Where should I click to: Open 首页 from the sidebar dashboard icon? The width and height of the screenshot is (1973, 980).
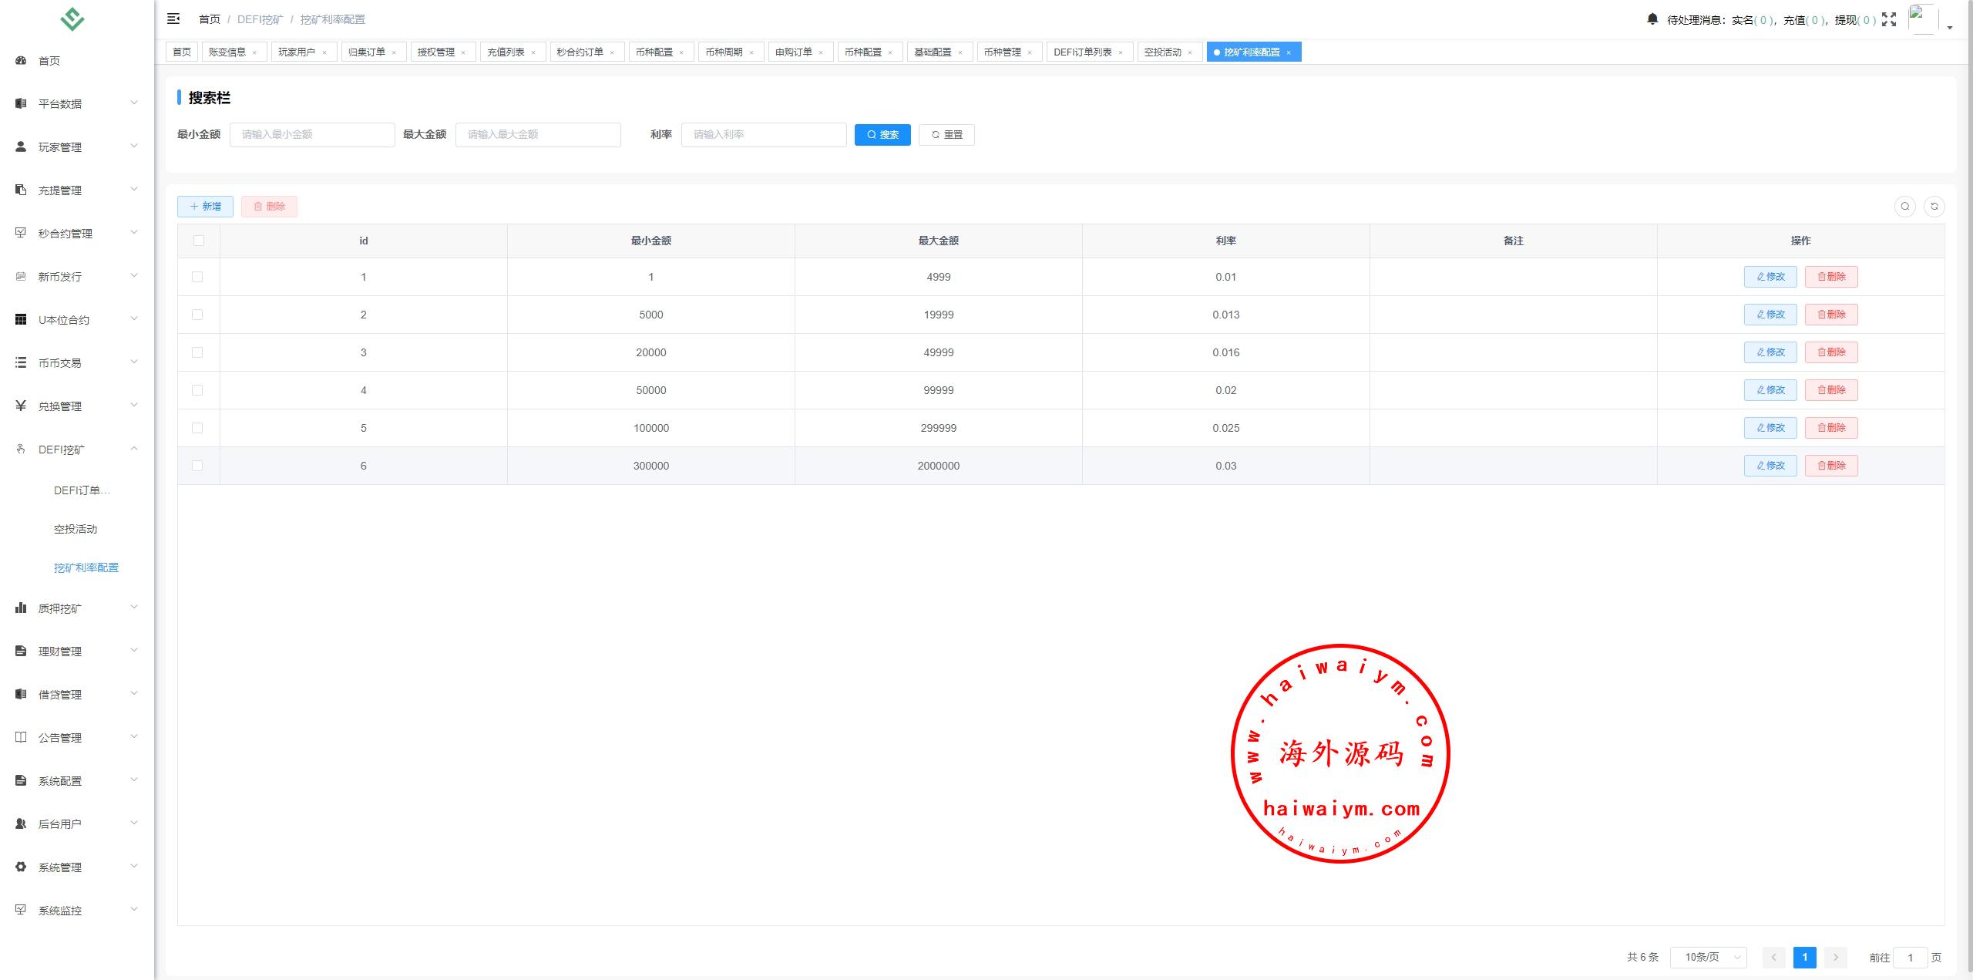tap(22, 60)
